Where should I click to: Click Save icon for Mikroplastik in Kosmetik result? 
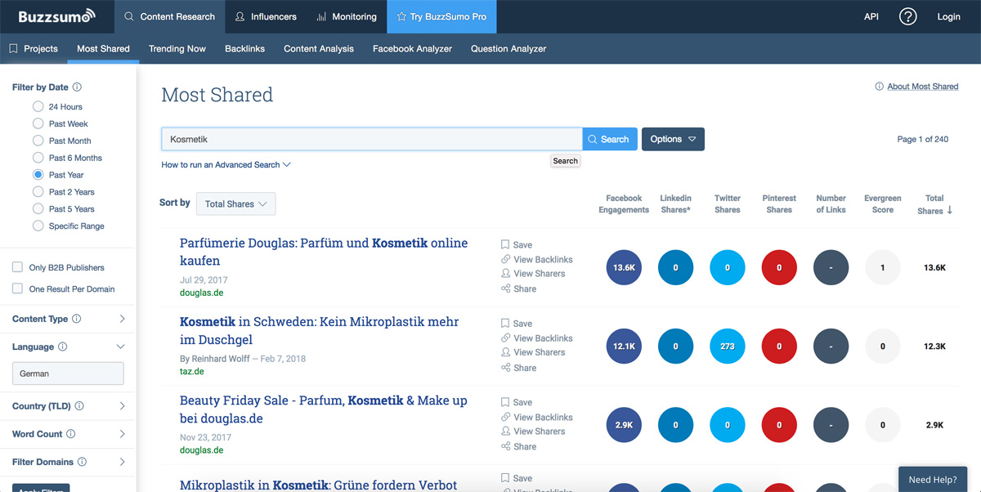(x=505, y=479)
